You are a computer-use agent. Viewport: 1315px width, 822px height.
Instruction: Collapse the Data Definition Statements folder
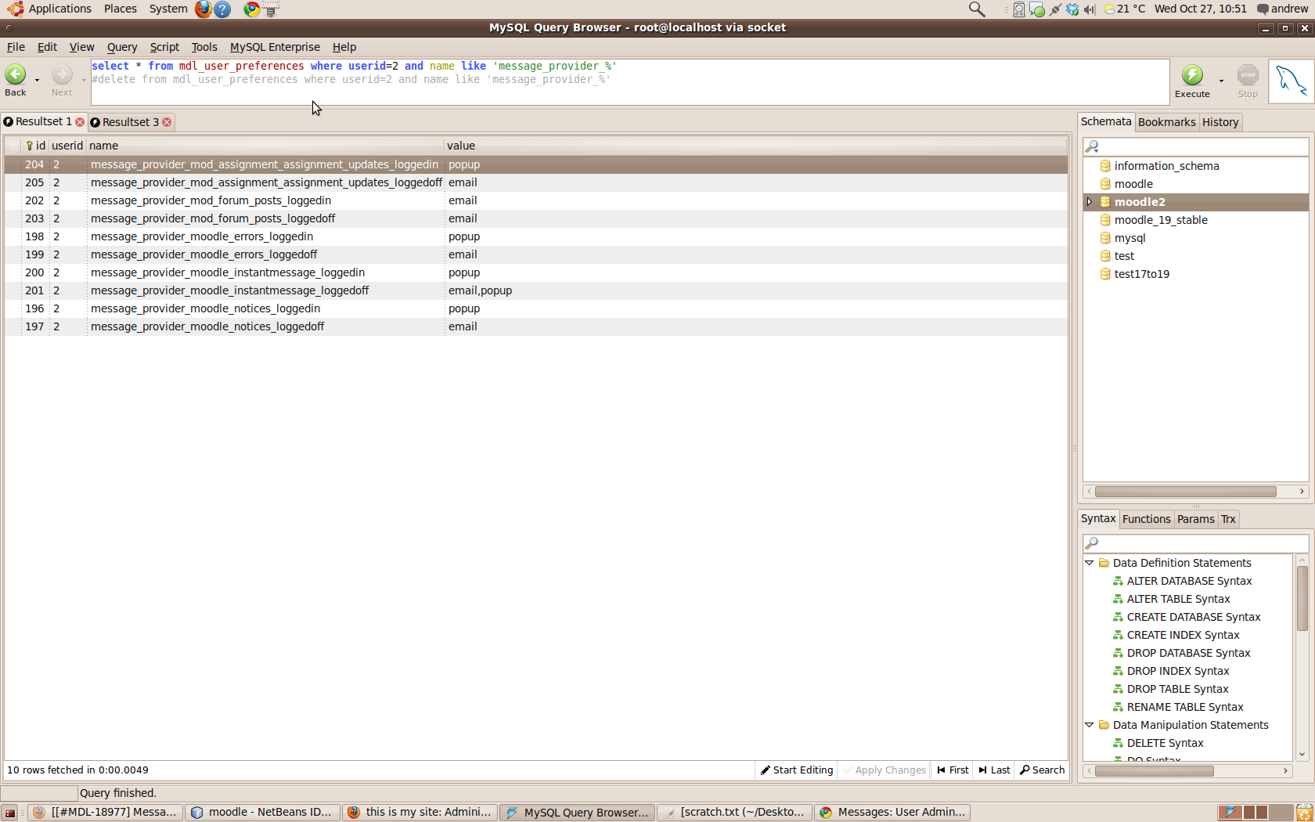[x=1089, y=563]
